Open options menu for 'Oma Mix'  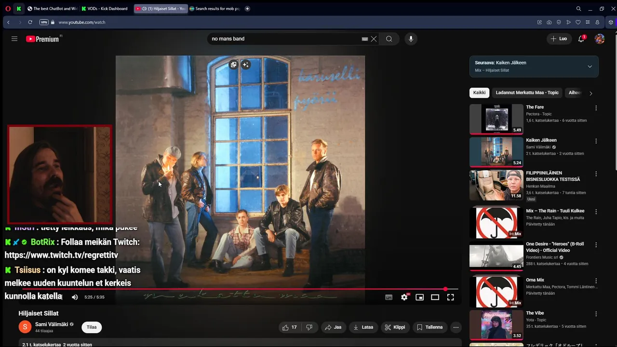596,280
